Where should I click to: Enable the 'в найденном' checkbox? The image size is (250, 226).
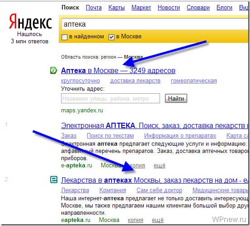coord(64,37)
